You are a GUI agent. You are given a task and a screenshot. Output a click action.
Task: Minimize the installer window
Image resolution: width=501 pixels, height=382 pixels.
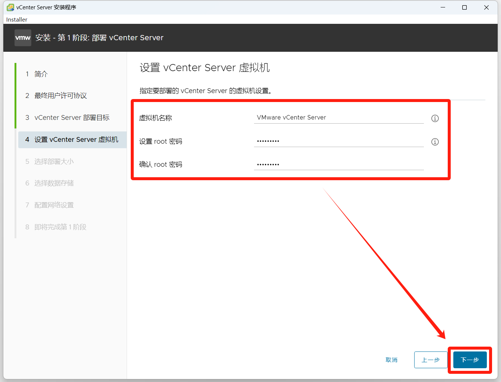tap(443, 7)
